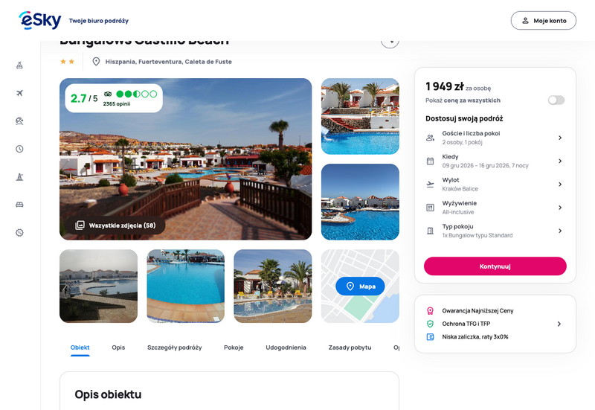This screenshot has height=410, width=595.
Task: Open the Mapa map thumbnail
Action: point(360,286)
